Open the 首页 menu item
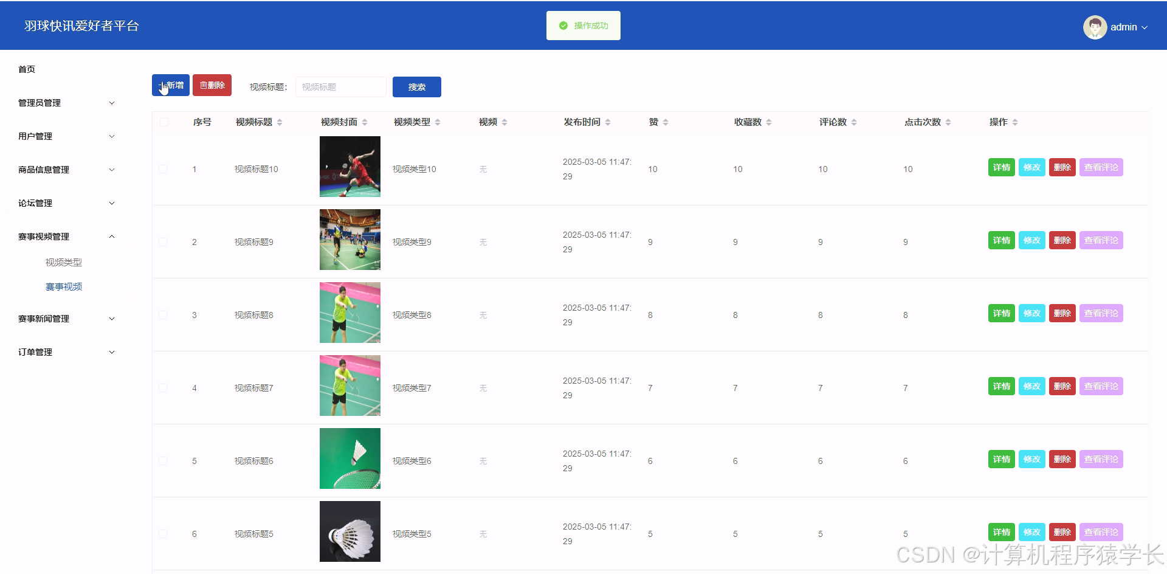The image size is (1167, 574). coord(26,69)
